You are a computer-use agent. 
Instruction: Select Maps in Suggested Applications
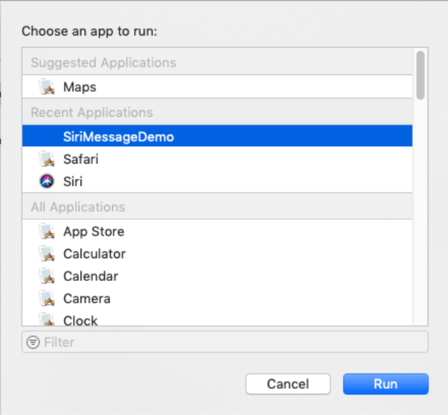(x=217, y=86)
